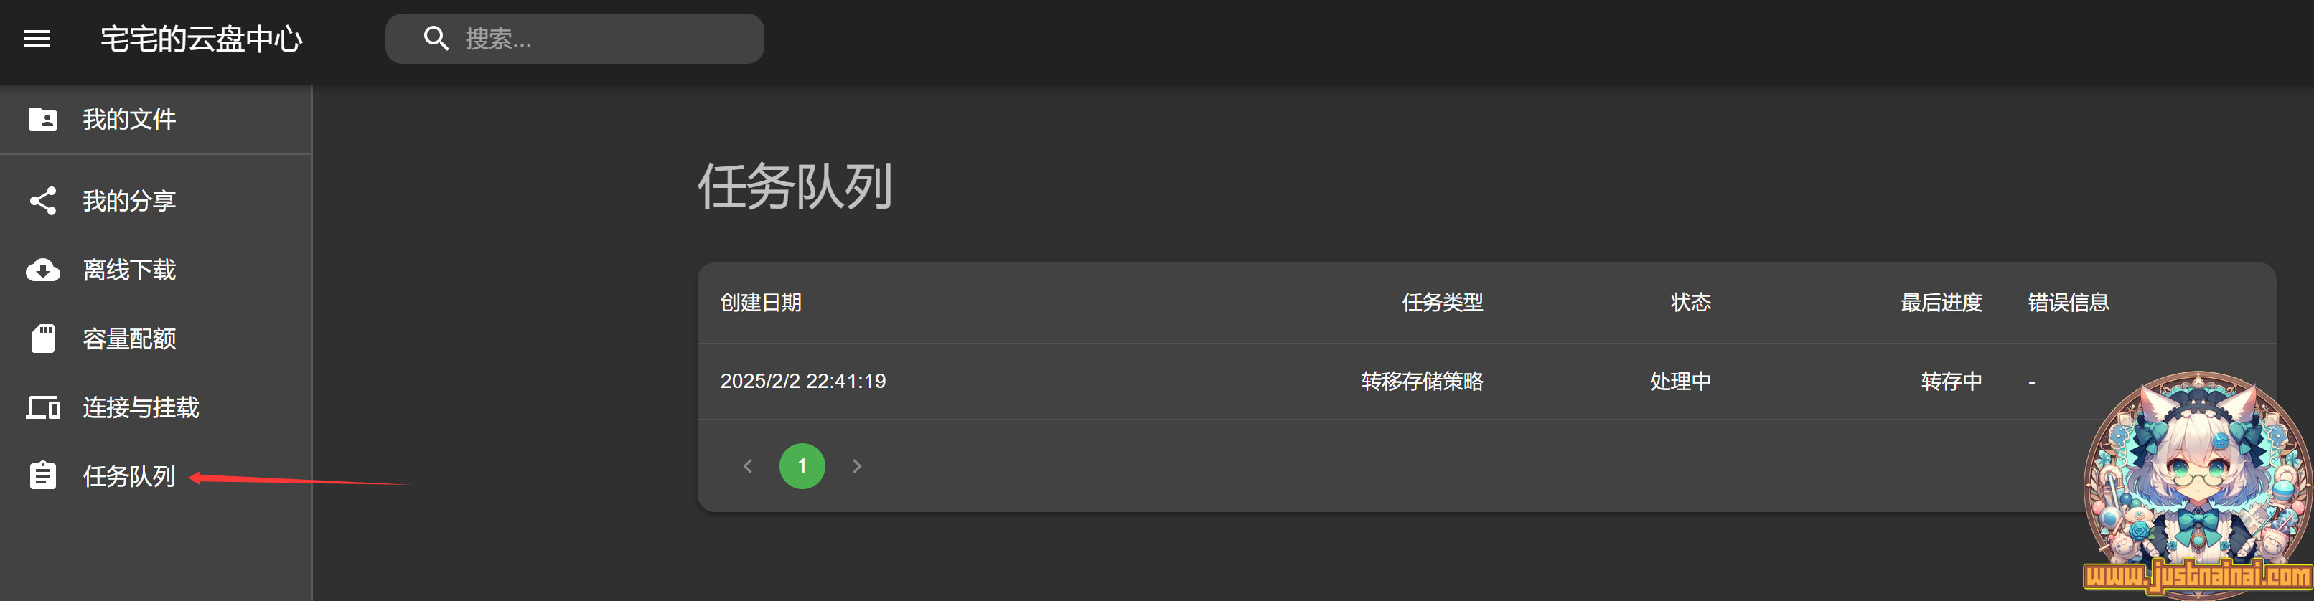2314x601 pixels.
Task: Open the hamburger navigation menu
Action: click(x=37, y=39)
